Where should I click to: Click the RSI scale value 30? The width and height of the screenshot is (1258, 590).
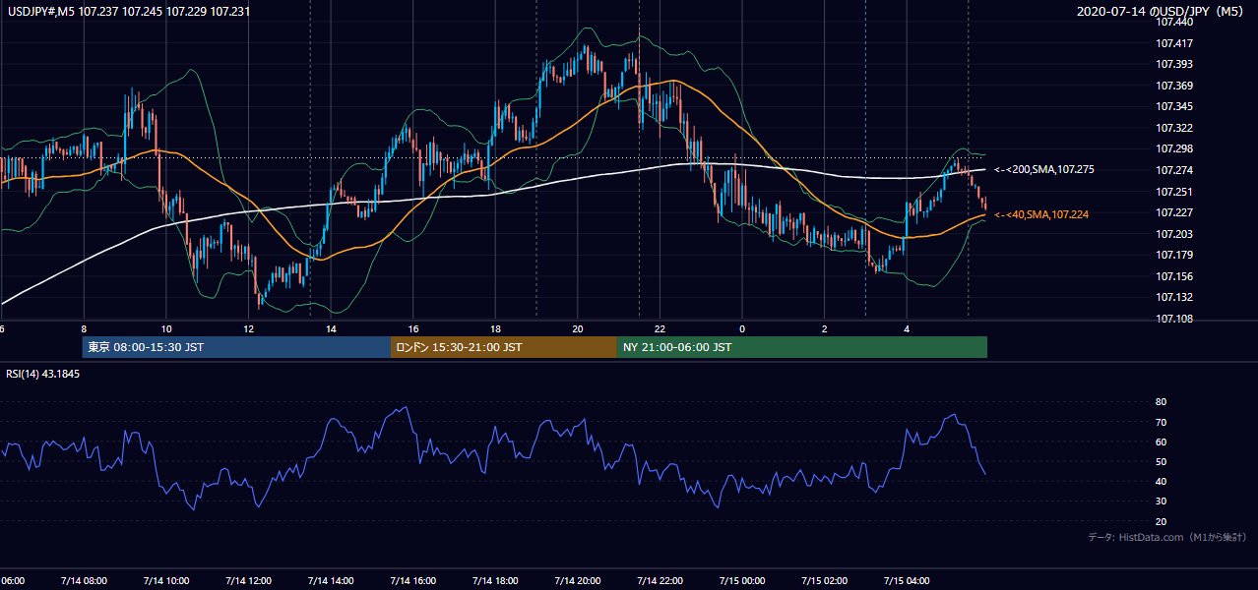1161,501
